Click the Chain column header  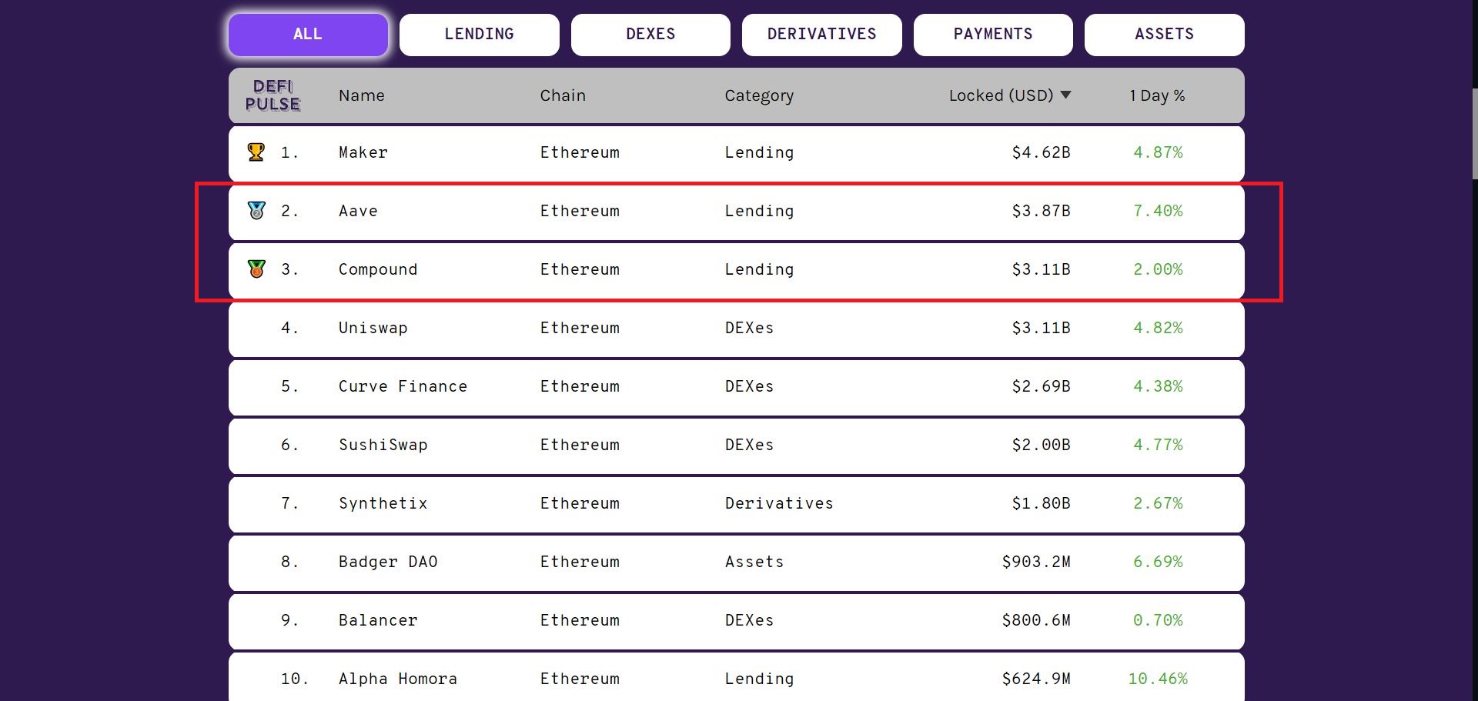563,95
